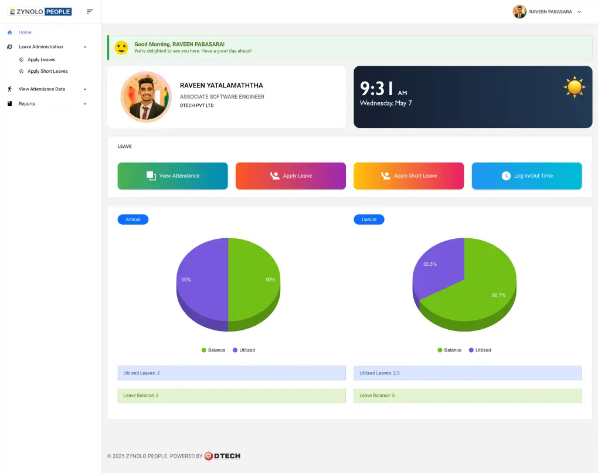Toggle the sidebar collapse hamburger icon

(90, 12)
